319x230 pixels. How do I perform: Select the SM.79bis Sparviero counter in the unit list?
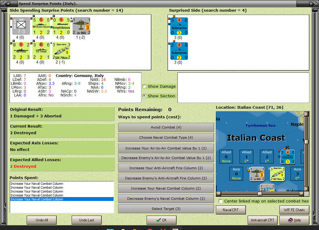coord(61,51)
